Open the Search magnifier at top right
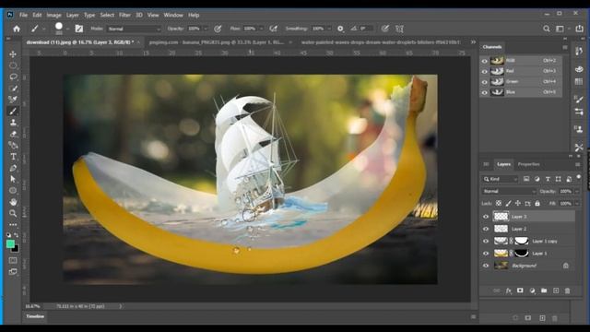 click(546, 29)
